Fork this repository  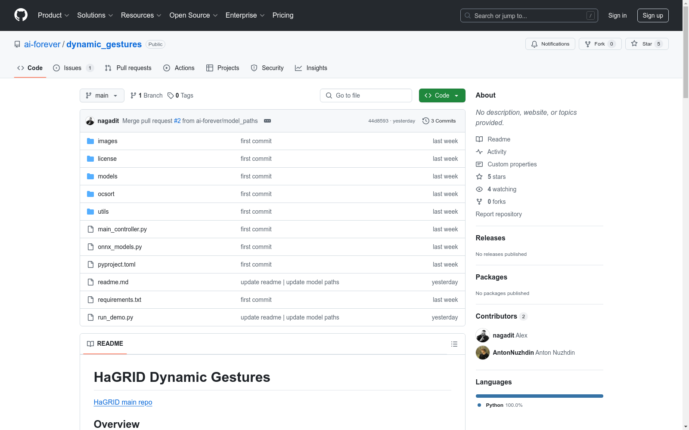(600, 44)
